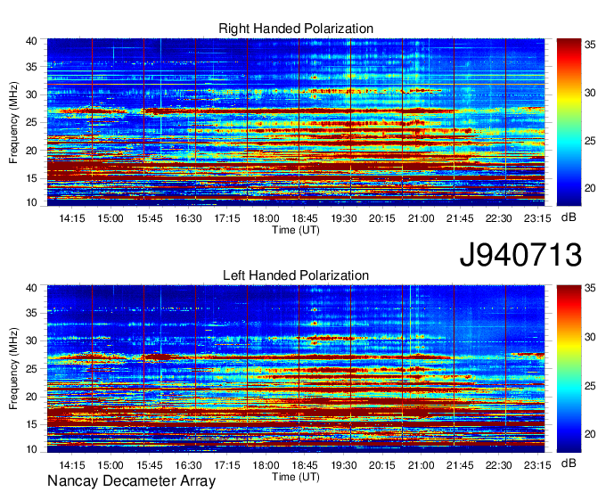The image size is (606, 492).
Task: Click the "Right Handed Polarization" plot title
Action: [x=296, y=29]
